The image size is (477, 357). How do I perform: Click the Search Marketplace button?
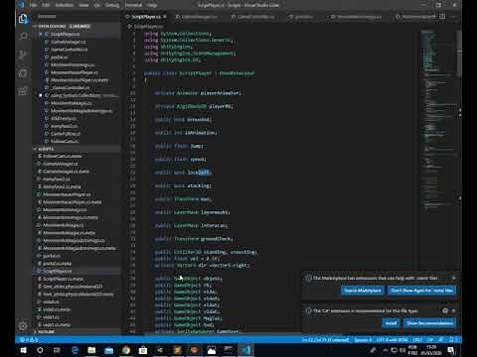pos(363,291)
